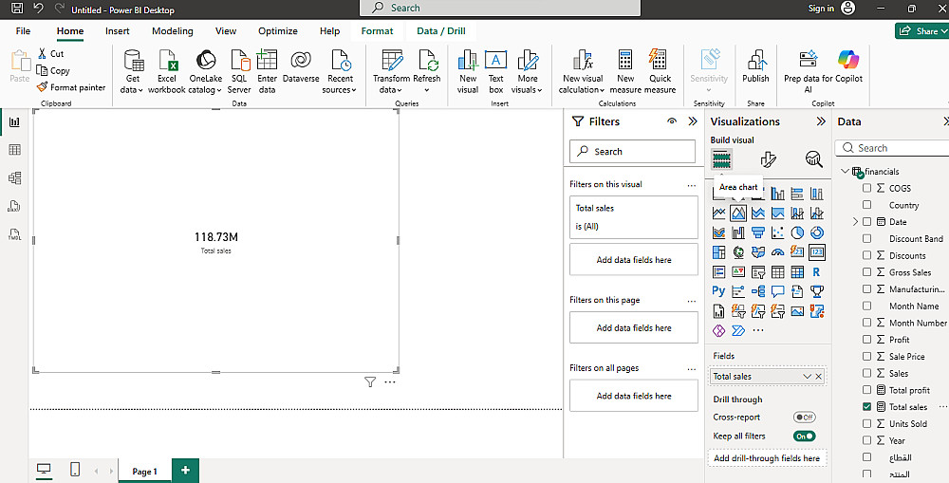
Task: Open the Modeling ribbon tab
Action: click(172, 31)
